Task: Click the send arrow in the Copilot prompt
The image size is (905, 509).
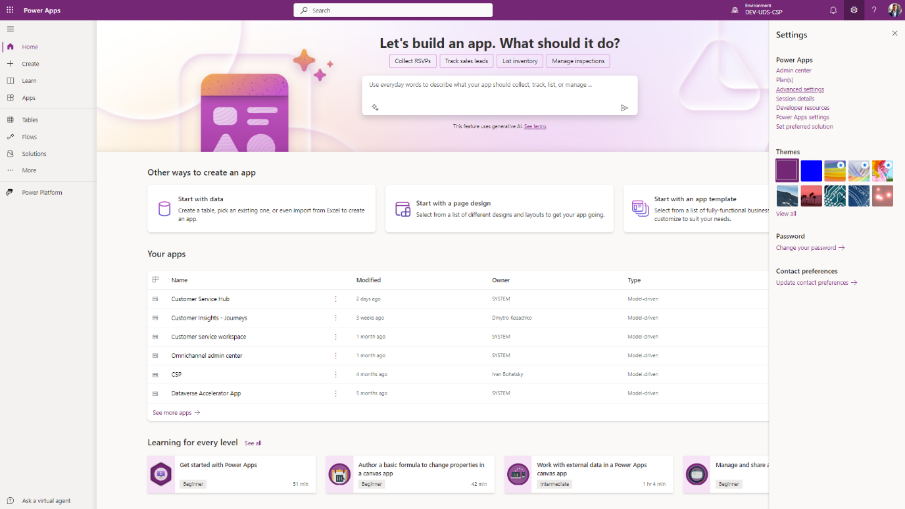Action: (x=624, y=108)
